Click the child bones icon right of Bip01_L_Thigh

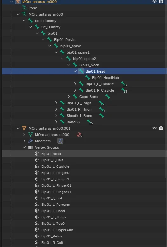[102, 103]
